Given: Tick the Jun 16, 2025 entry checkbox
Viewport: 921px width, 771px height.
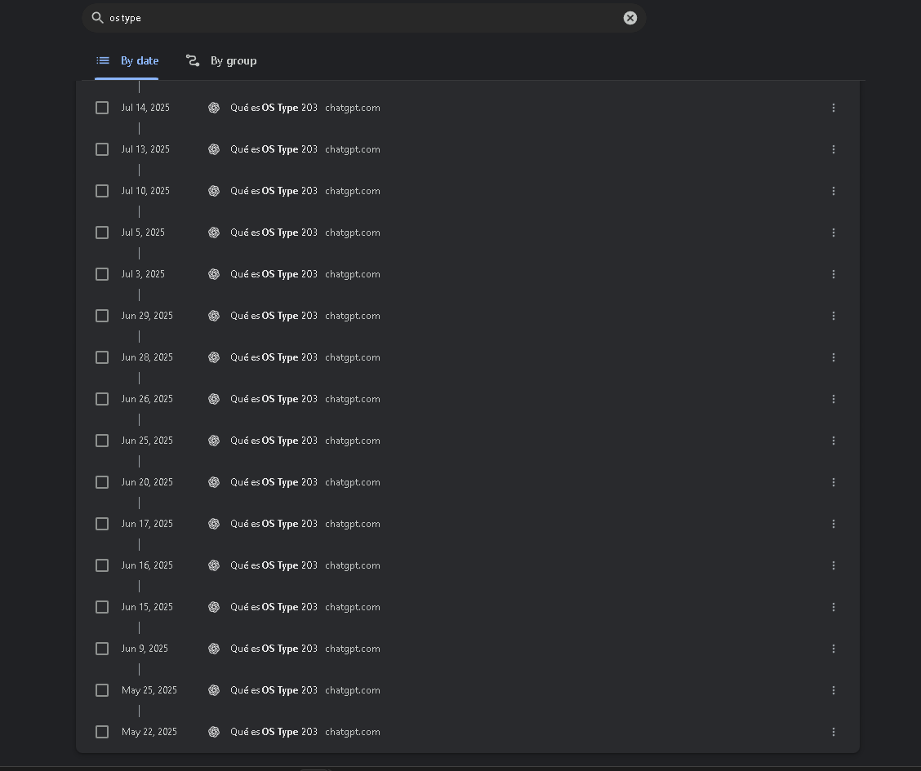Looking at the screenshot, I should (x=102, y=565).
